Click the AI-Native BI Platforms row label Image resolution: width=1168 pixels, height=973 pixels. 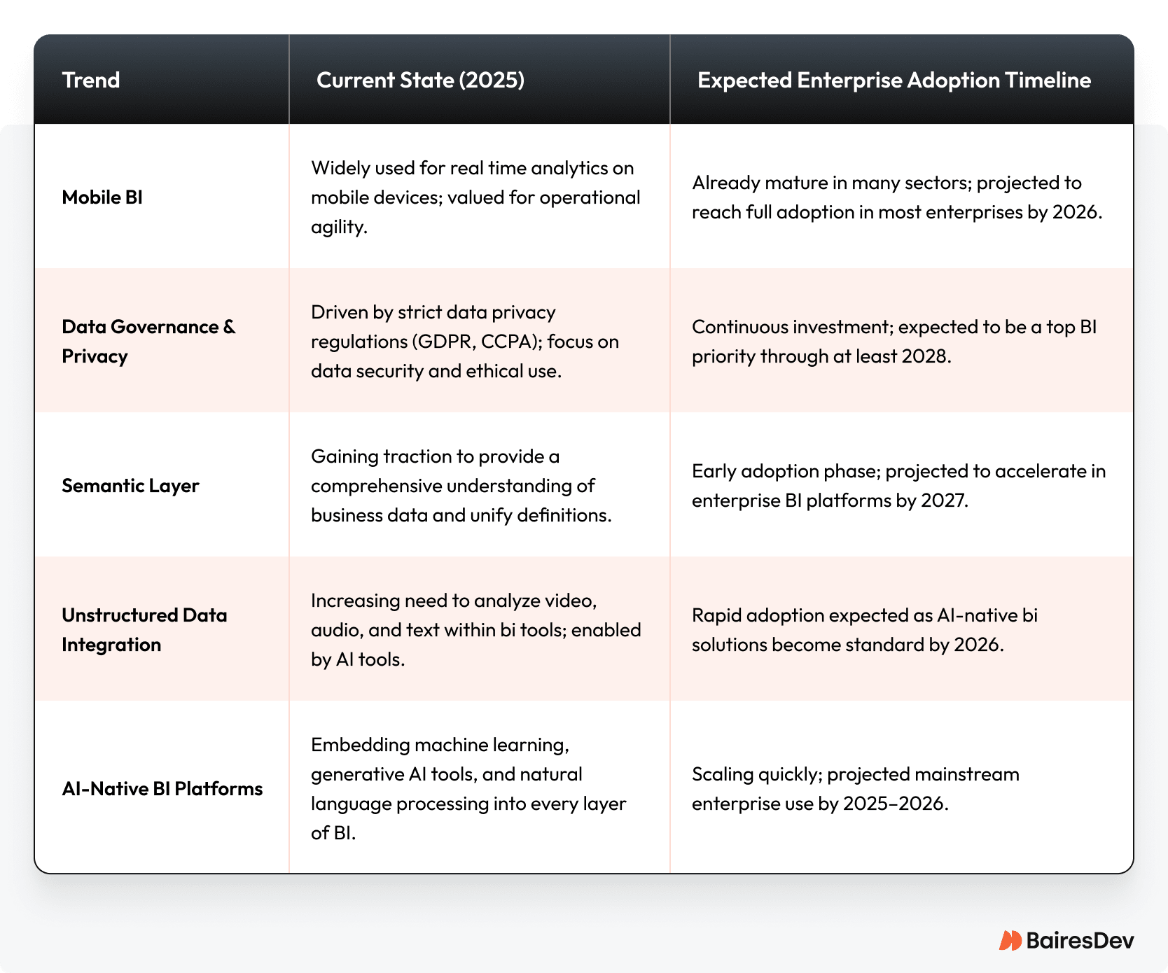tap(162, 789)
